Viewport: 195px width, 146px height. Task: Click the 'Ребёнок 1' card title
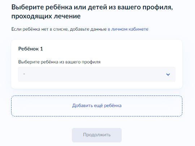(x=31, y=49)
